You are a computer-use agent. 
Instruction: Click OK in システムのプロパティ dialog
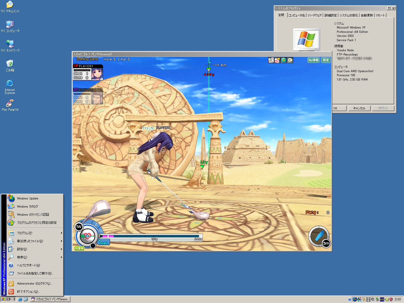click(339, 108)
